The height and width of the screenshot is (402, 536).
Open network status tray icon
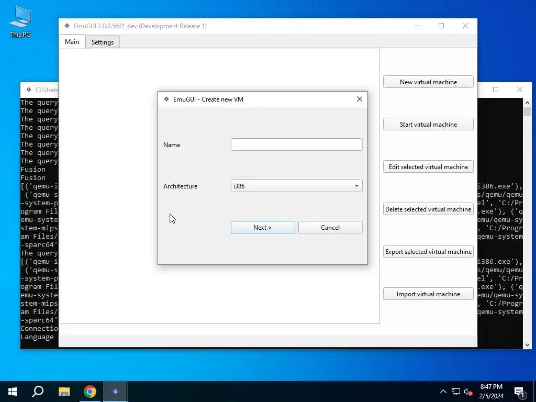pos(456,392)
